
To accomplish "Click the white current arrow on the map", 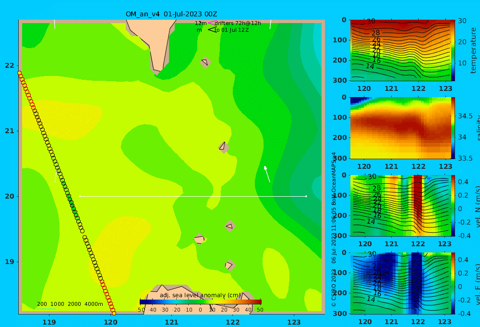I will (x=267, y=174).
